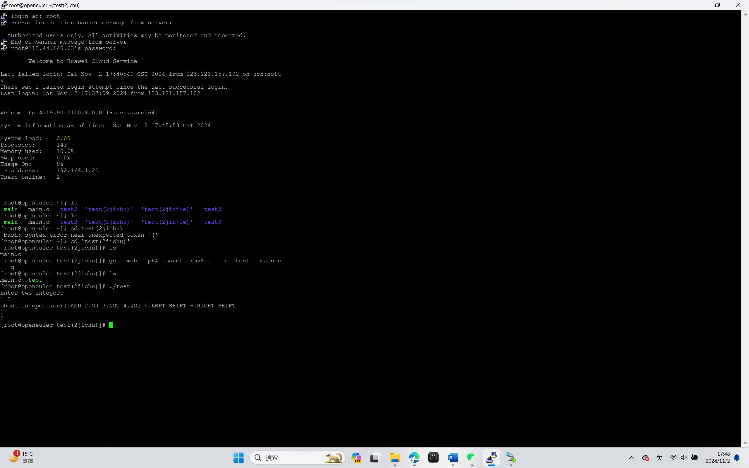
Task: Click the '-g' continuation line
Action: [x=11, y=267]
